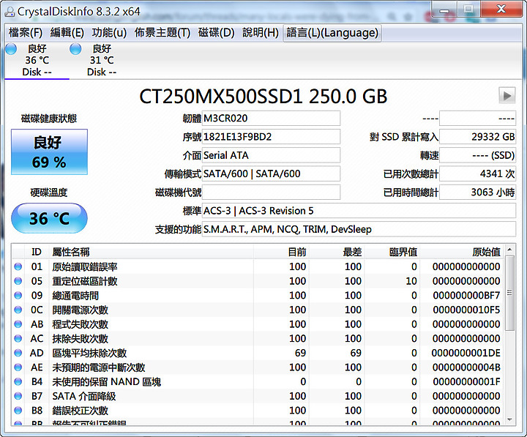Click the supported features field with S.M.A.R.T.
Viewport: 527px width, 437px height.
359,229
